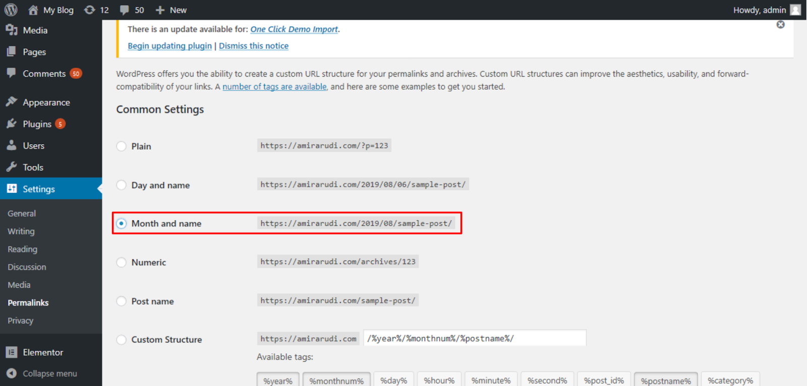Open the comments bubble icon in admin bar
The height and width of the screenshot is (386, 807).
click(125, 10)
